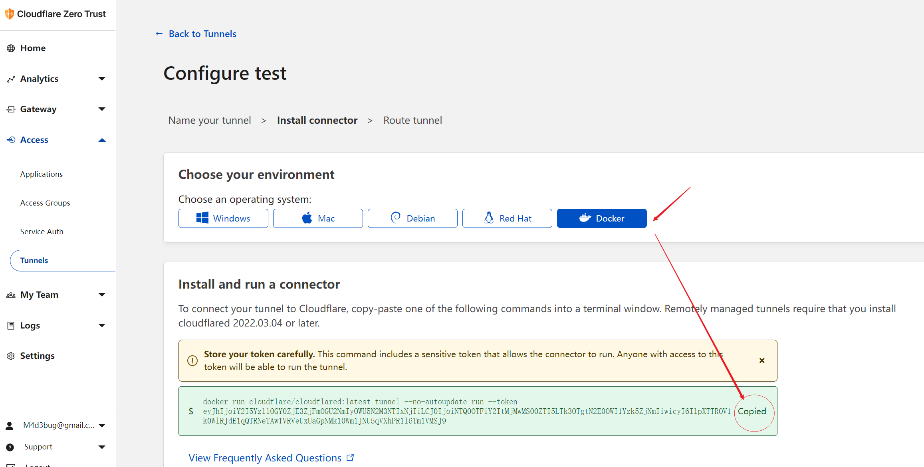Click the Home globe icon
924x467 pixels.
click(11, 48)
